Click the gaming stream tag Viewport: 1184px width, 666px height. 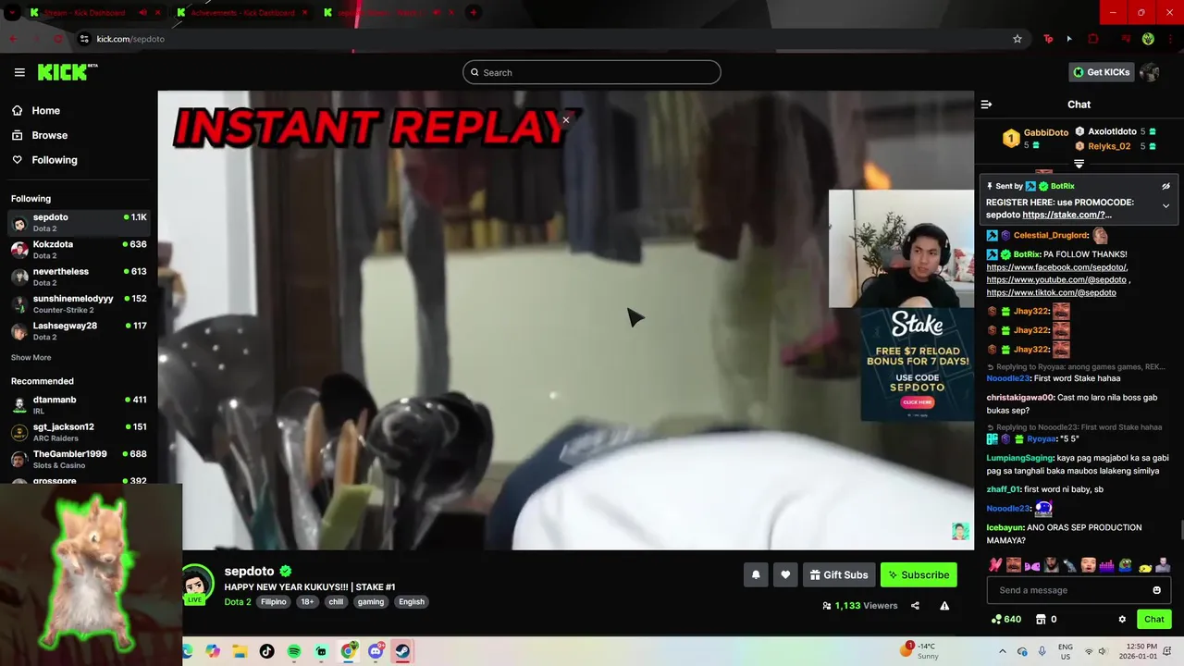(x=371, y=601)
